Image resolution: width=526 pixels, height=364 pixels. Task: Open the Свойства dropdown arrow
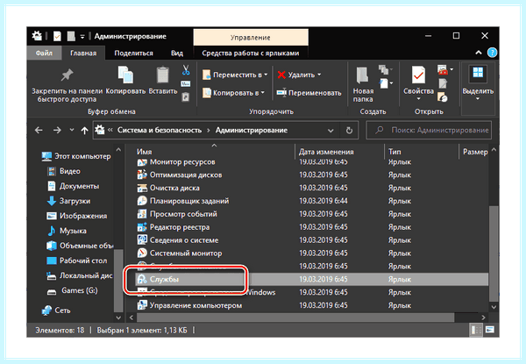click(418, 98)
